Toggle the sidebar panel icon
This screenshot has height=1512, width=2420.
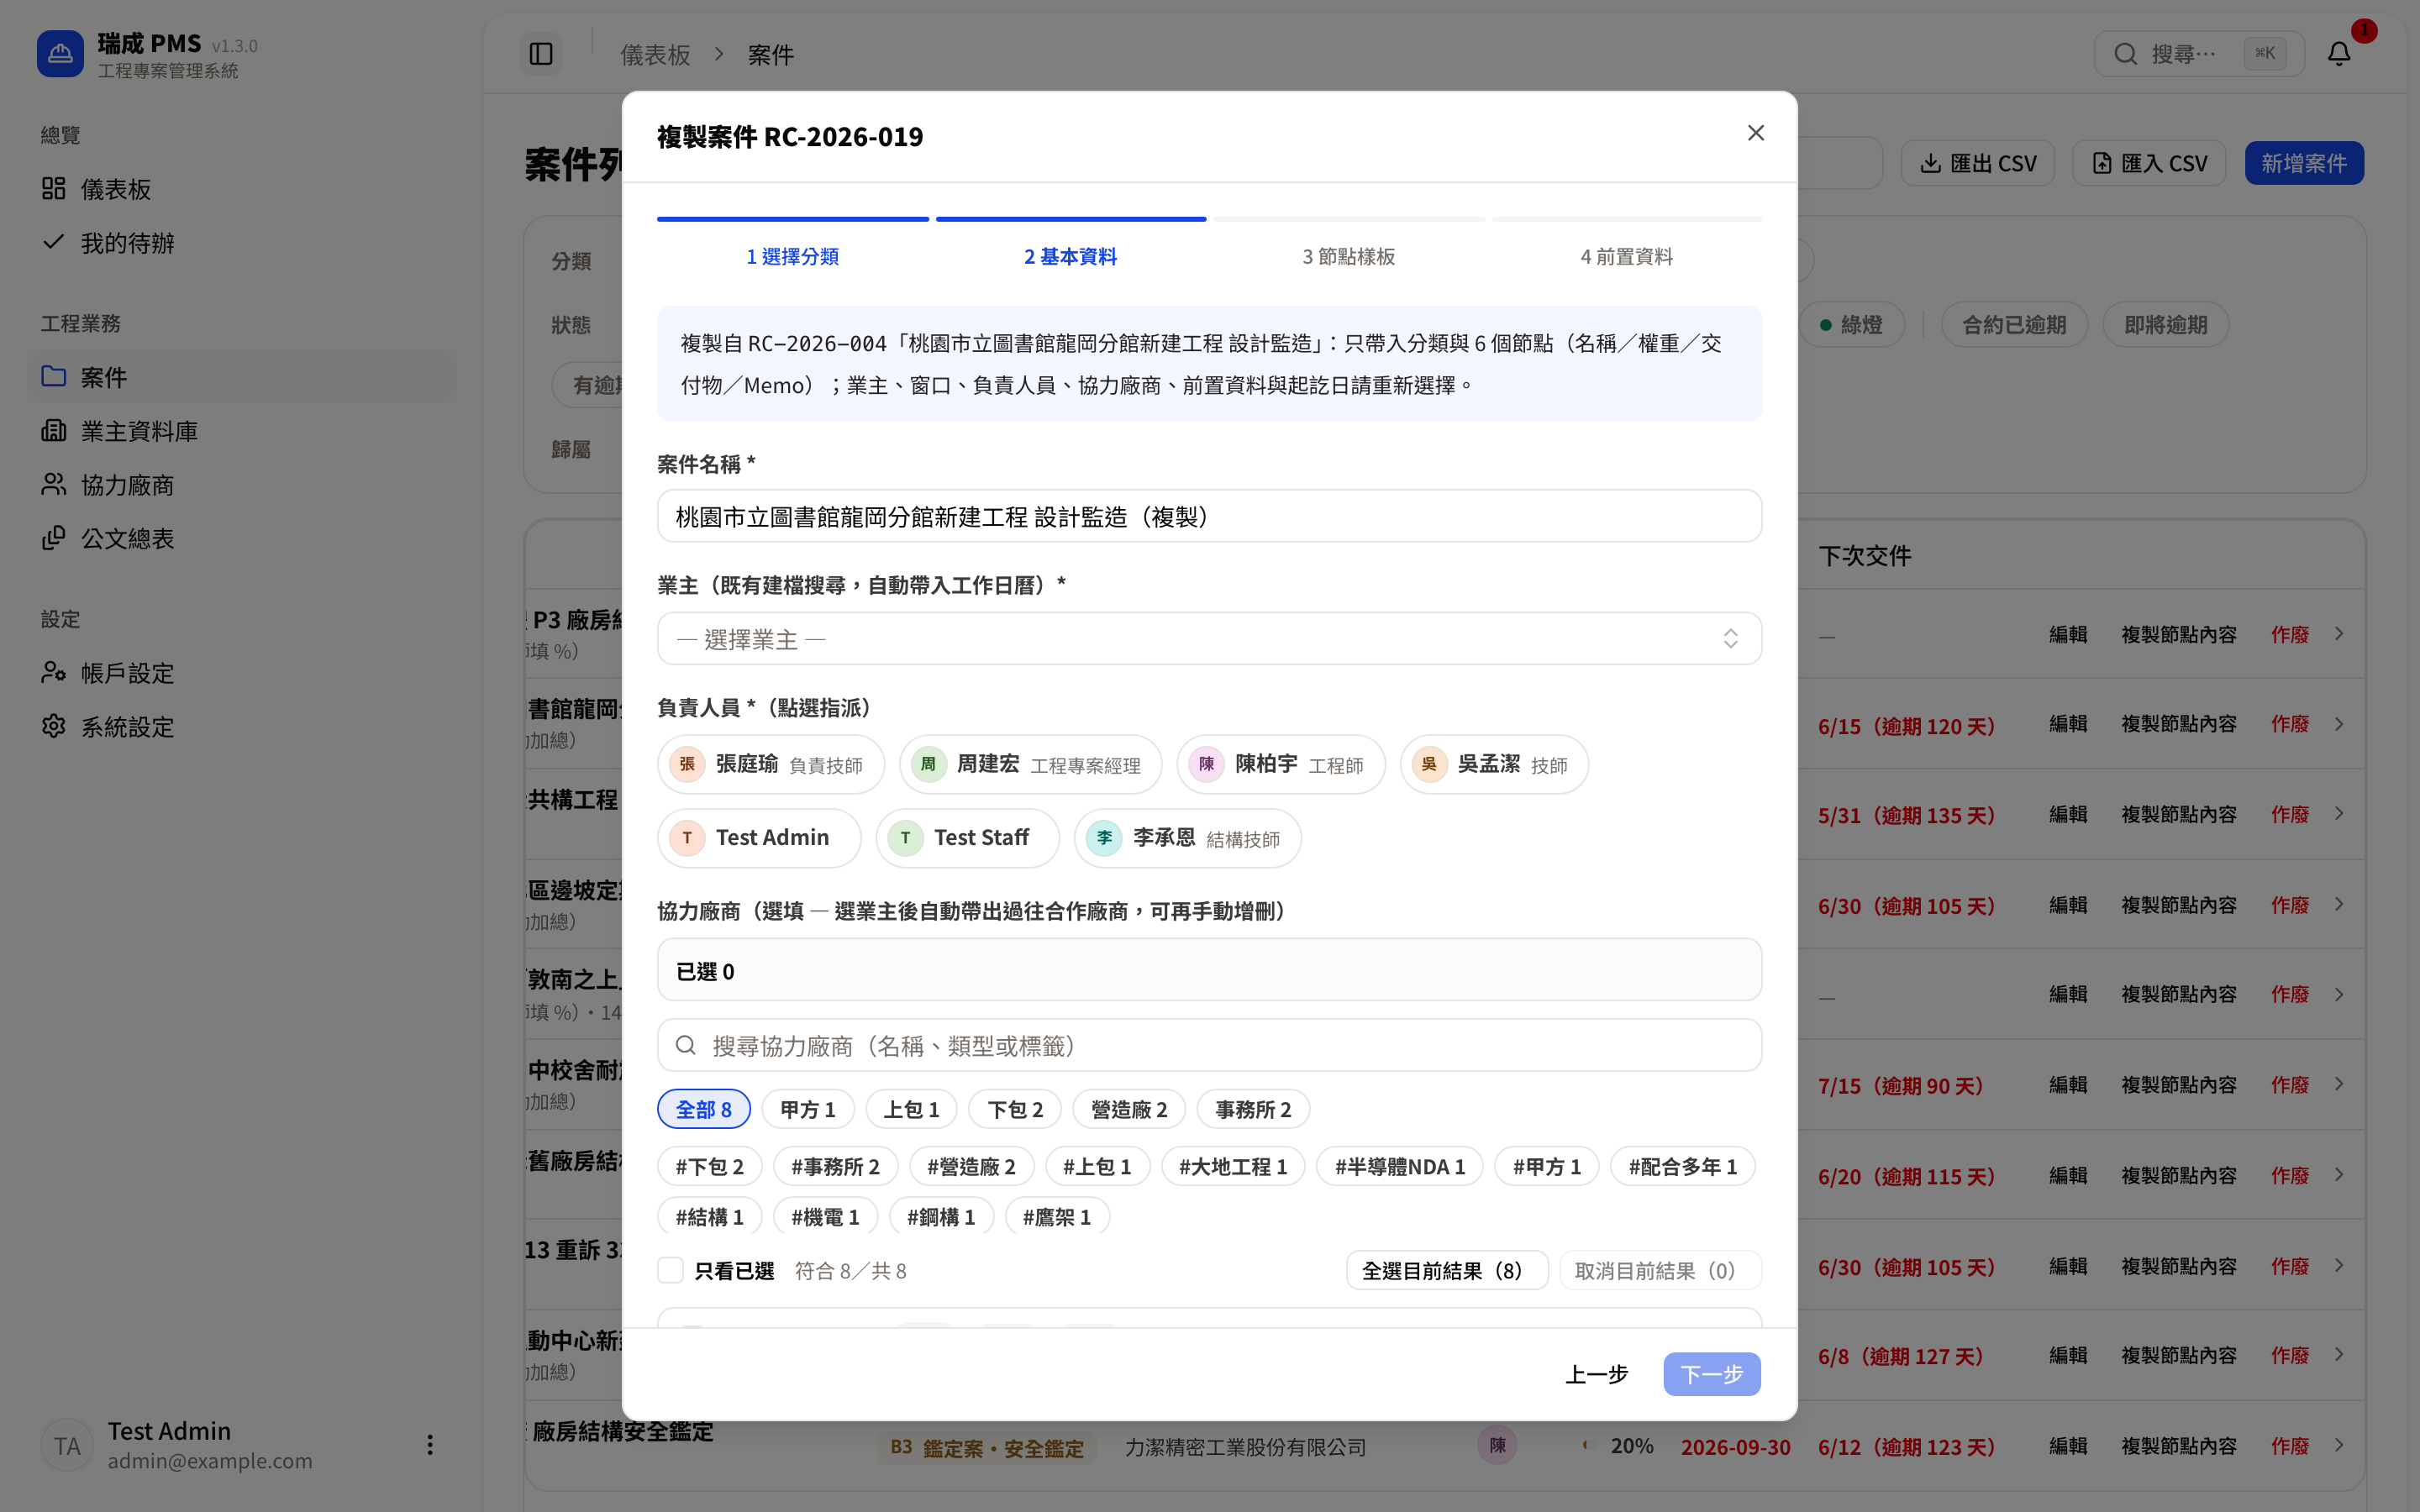coord(541,54)
